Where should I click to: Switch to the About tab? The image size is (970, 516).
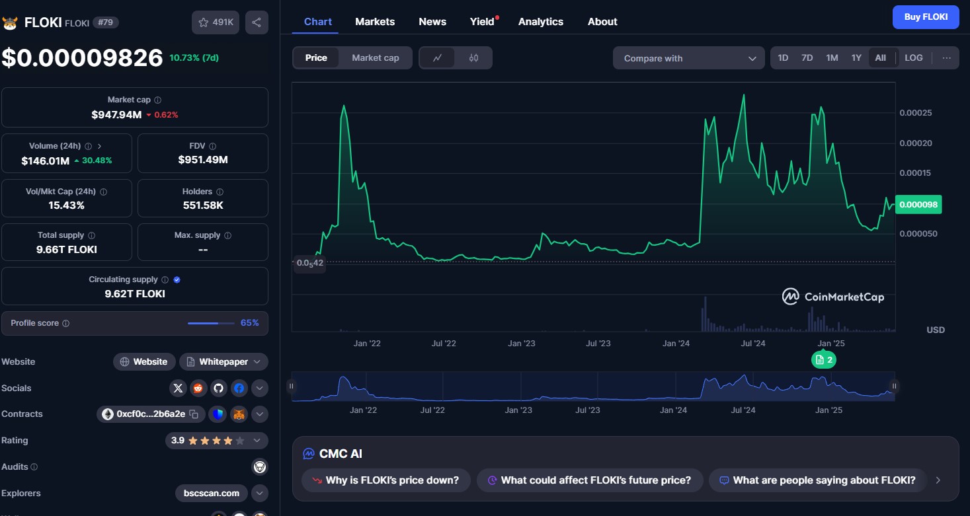click(602, 22)
